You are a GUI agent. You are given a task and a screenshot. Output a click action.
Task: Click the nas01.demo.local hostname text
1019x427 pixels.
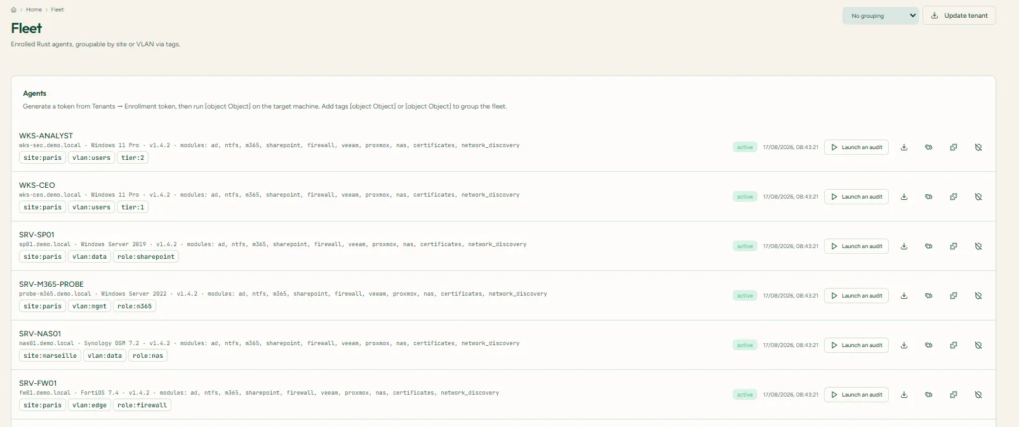pyautogui.click(x=46, y=343)
